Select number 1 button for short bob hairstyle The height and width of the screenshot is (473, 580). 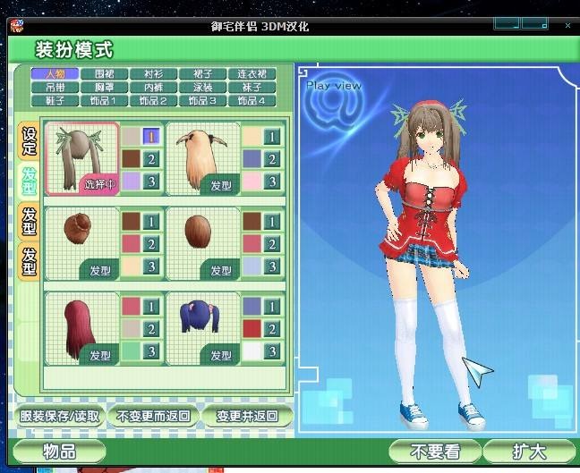(272, 222)
